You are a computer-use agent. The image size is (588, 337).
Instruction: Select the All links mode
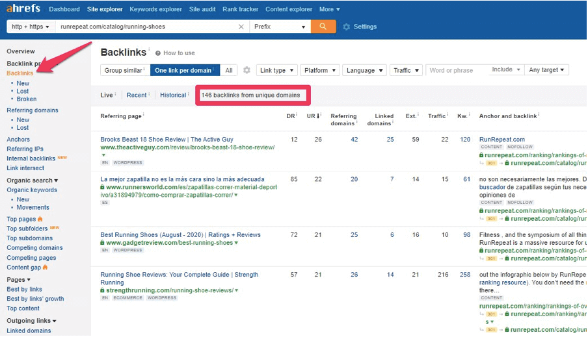[x=229, y=70]
